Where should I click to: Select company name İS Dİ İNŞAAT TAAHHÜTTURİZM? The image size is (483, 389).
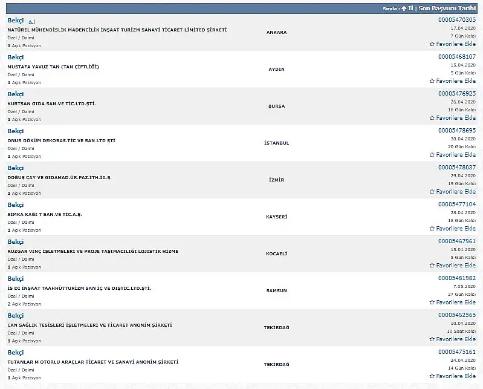[x=79, y=288]
